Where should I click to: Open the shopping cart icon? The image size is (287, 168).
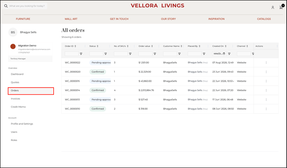pos(281,7)
